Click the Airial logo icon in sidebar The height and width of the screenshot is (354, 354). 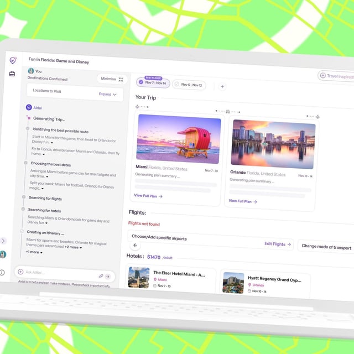[x=13, y=60]
